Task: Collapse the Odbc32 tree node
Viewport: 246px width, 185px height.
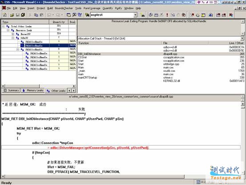Action: pyautogui.click(x=13, y=38)
